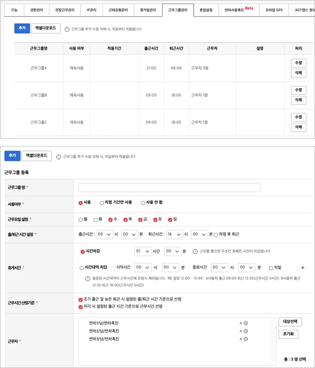Viewport: 315px width, 368px height.
Task: Click 수정 button for 근무그룹A
Action: 298,63
